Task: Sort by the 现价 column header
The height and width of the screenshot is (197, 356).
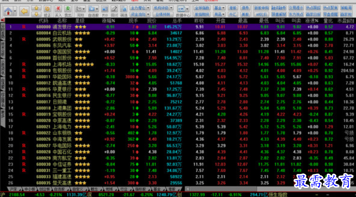Action: [x=151, y=21]
